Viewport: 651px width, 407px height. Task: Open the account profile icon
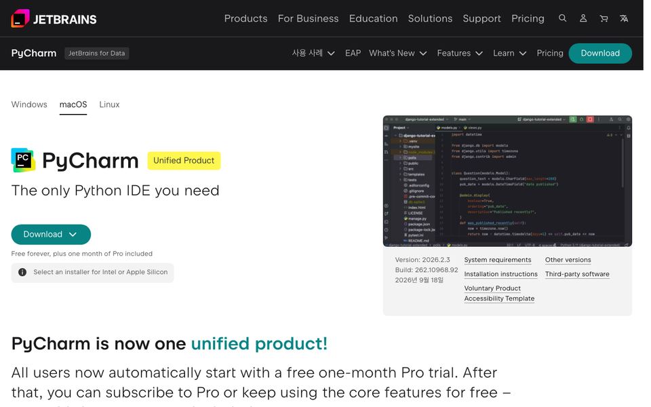click(x=583, y=18)
